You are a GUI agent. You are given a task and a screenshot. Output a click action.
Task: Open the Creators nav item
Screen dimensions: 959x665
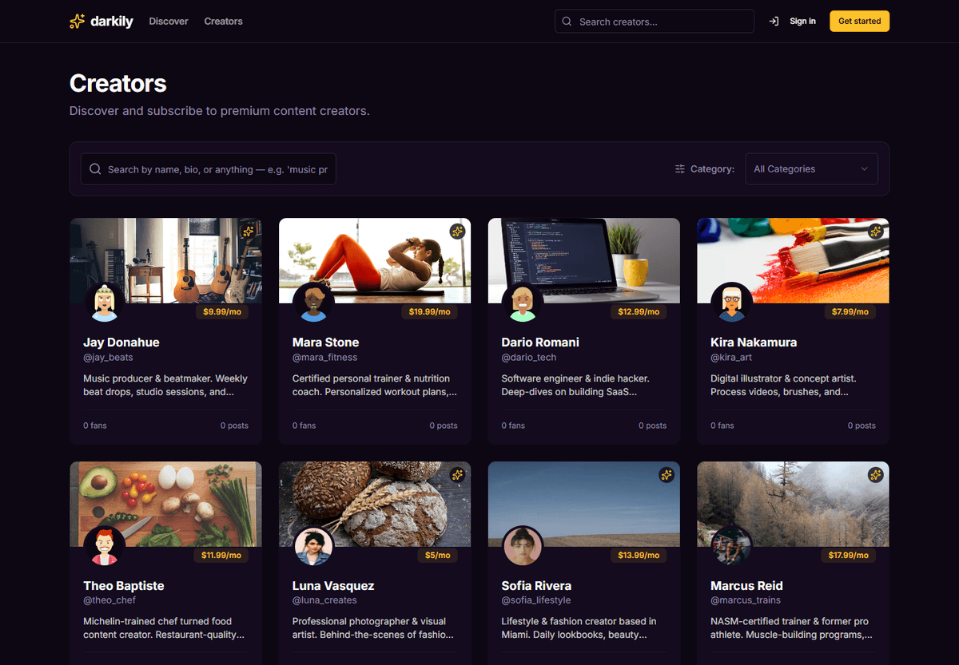click(223, 22)
